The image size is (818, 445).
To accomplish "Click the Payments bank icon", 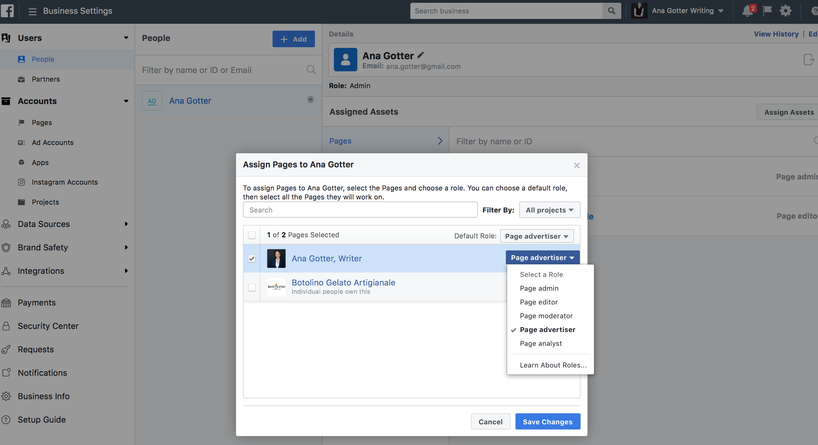I will click(6, 303).
